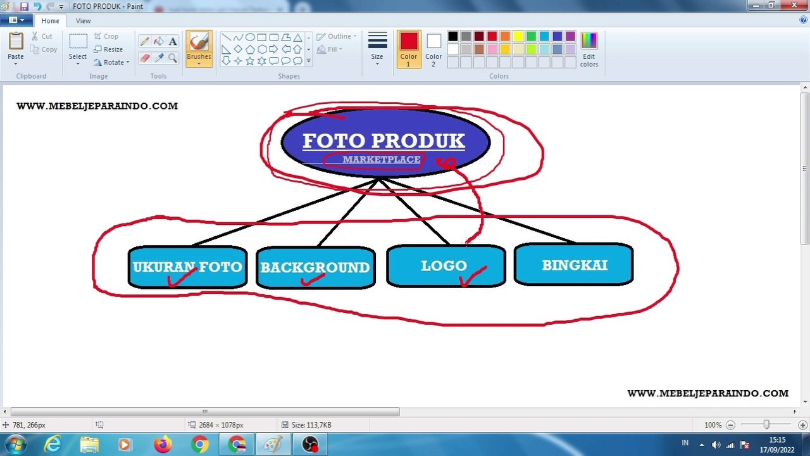This screenshot has height=456, width=810.
Task: Choose the straight Line shape
Action: pos(226,37)
